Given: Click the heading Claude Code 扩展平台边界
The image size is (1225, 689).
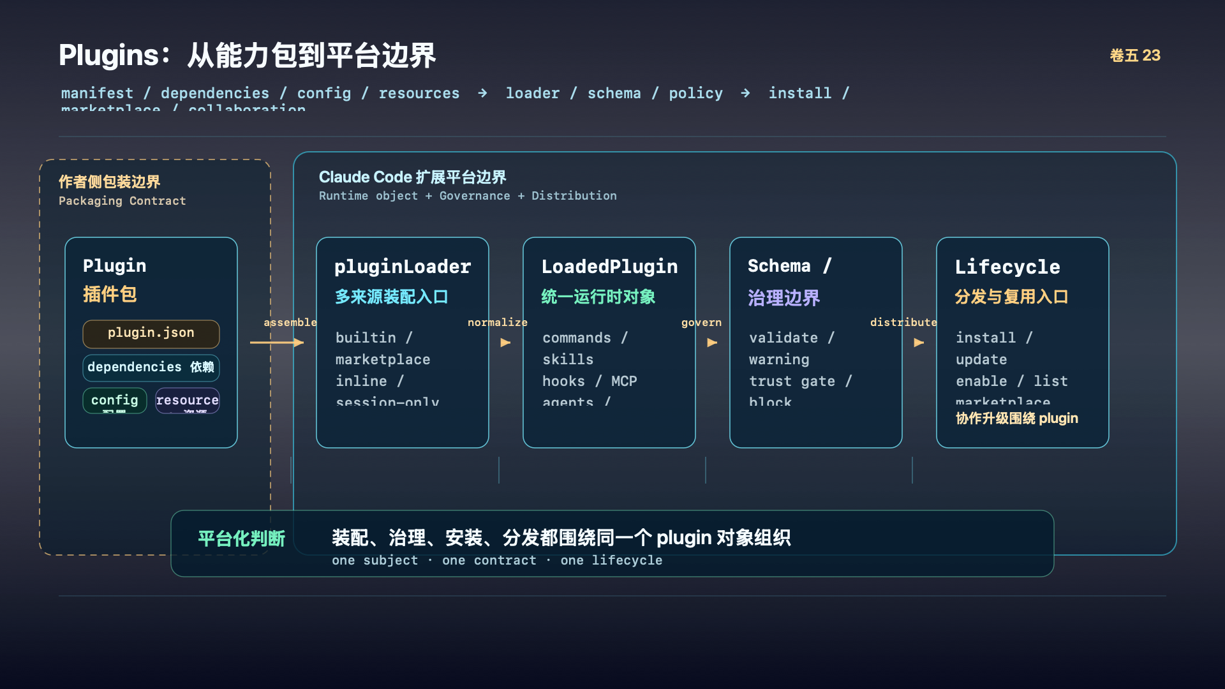Looking at the screenshot, I should [413, 177].
